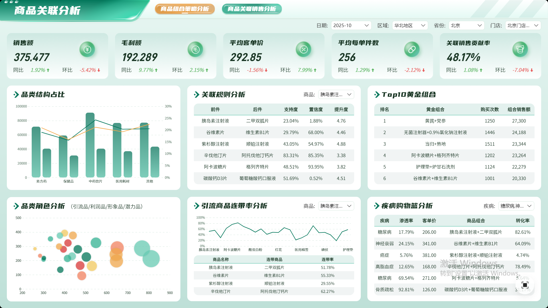Expand the 门店 store selector dropdown
The height and width of the screenshot is (308, 548).
523,25
